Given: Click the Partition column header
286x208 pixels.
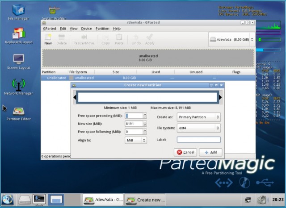Looking at the screenshot, I should tap(55, 72).
